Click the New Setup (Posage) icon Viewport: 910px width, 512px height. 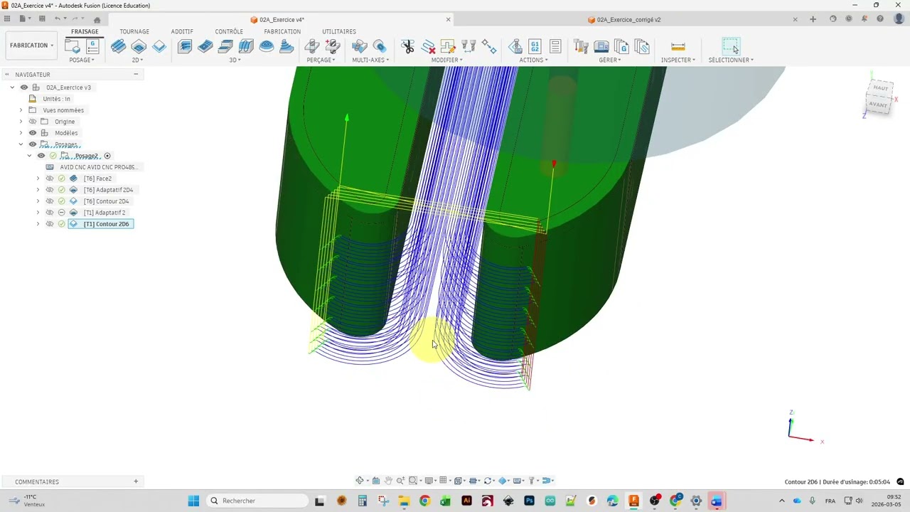point(73,46)
